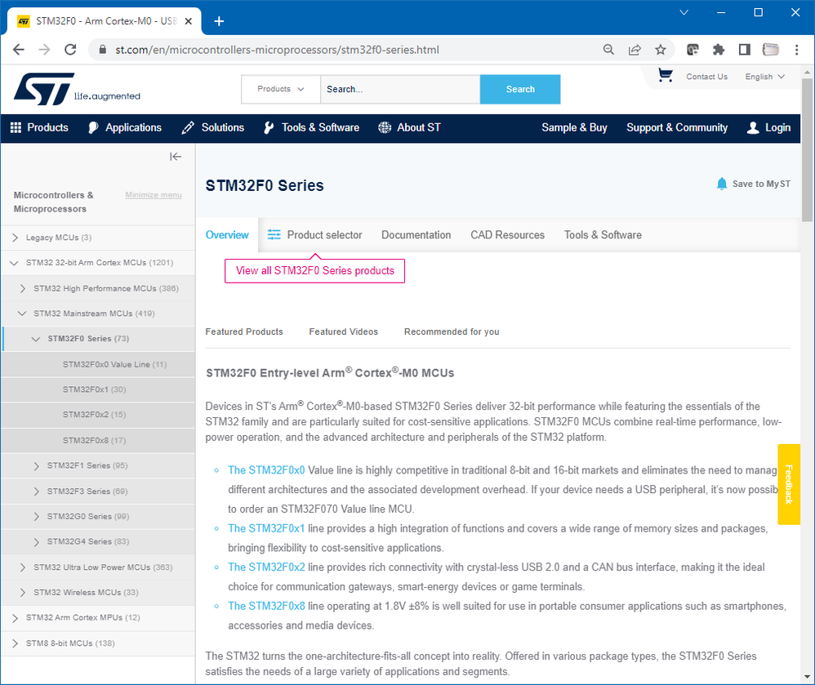815x685 pixels.
Task: Open The STM32F0x1 link
Action: (267, 528)
